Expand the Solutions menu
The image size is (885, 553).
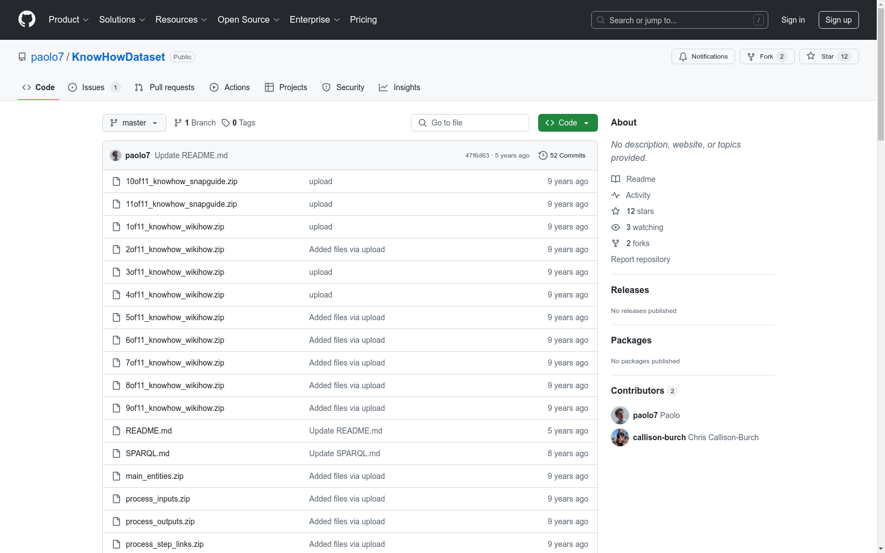[122, 20]
